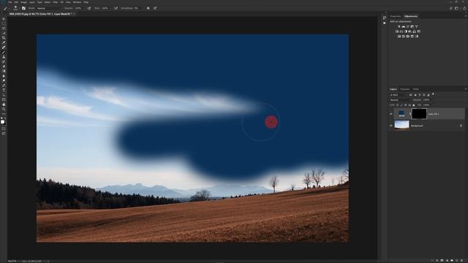Toggle lock transparent pixels
Image resolution: width=468 pixels, height=263 pixels.
pos(397,105)
